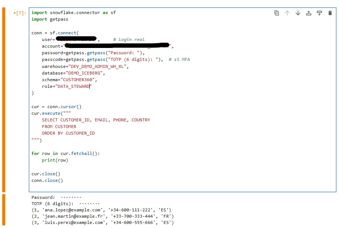Click the CUSTOMER360 schema value
The height and width of the screenshot is (228, 339).
pos(80,80)
